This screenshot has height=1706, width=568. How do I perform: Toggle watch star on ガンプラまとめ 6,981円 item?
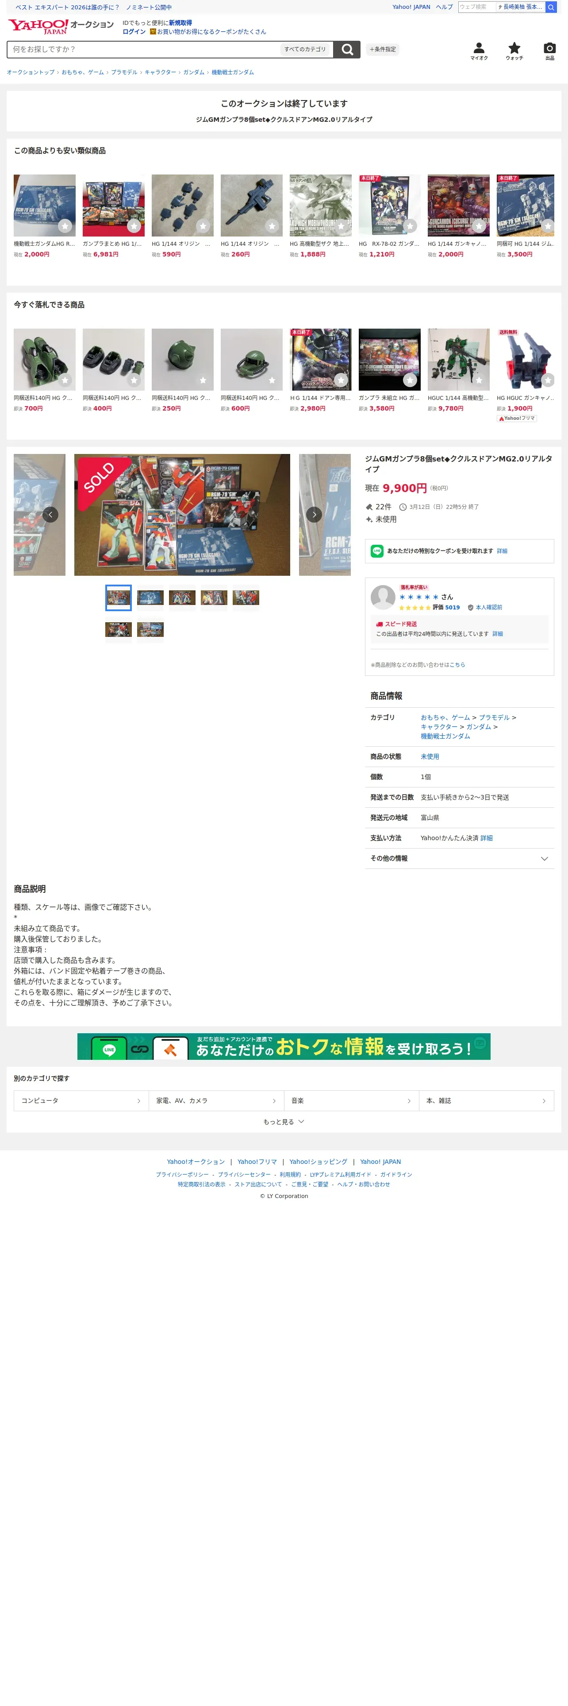[x=134, y=226]
